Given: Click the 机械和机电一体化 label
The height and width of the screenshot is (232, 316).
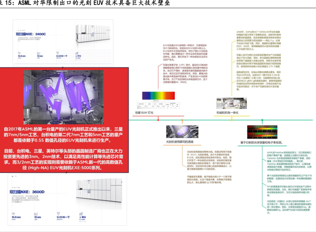Looking at the screenshot, I should coord(227,113).
